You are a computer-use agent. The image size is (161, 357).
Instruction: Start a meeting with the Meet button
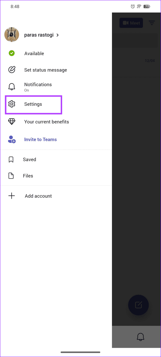click(131, 23)
